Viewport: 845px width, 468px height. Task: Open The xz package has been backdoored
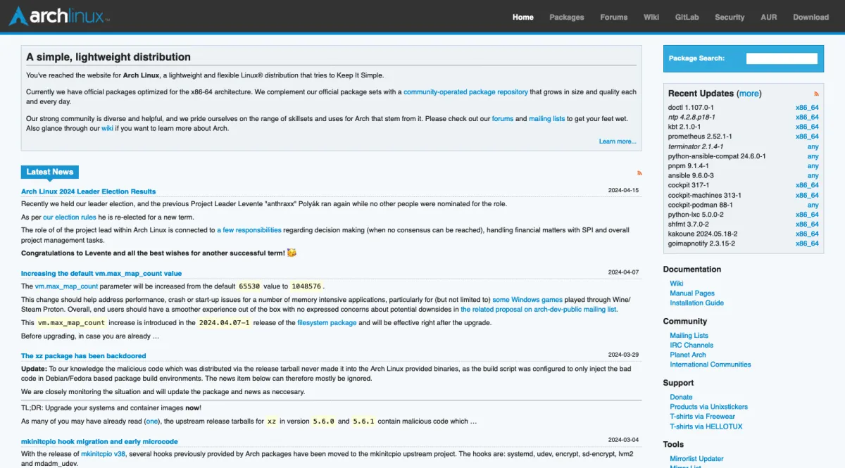pyautogui.click(x=84, y=356)
